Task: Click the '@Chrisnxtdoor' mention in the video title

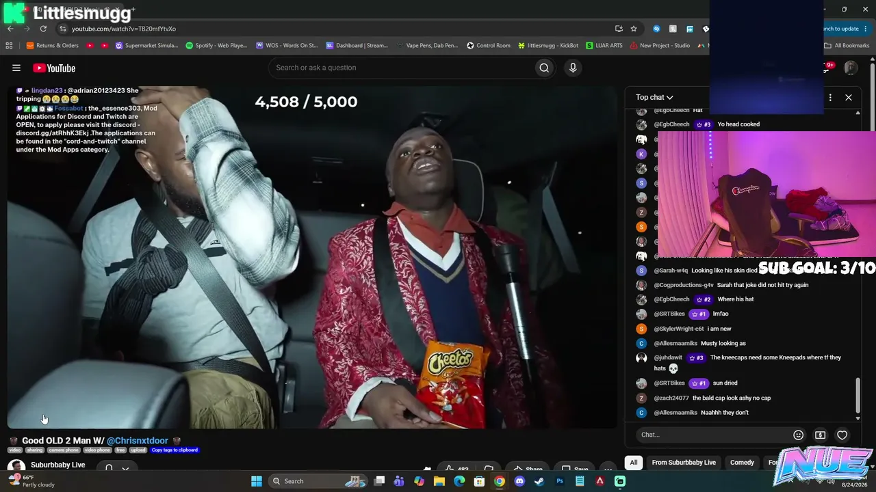Action: click(x=138, y=441)
